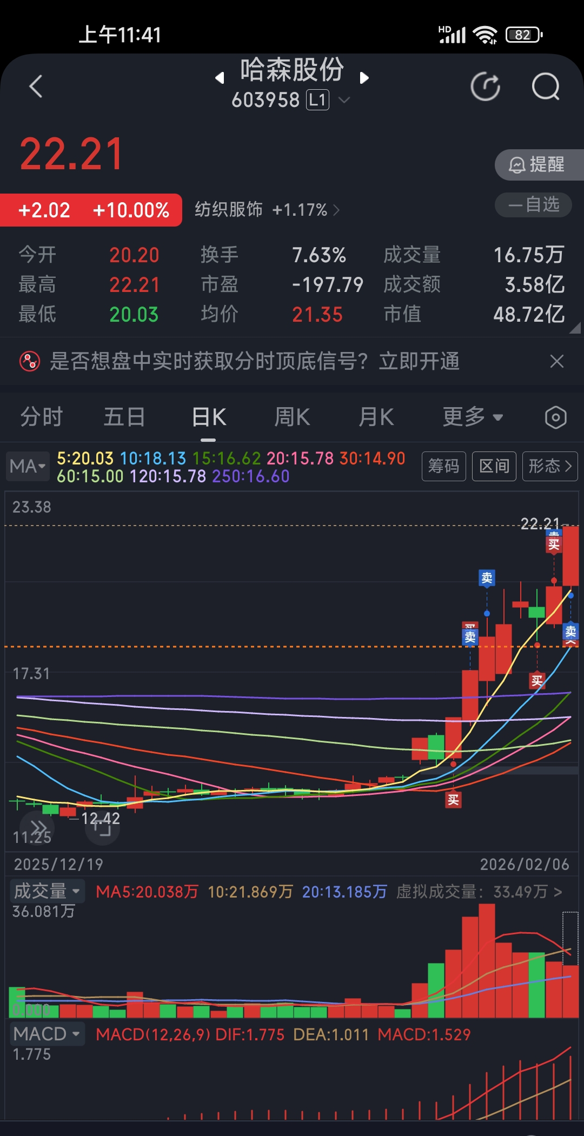This screenshot has width=584, height=1136.
Task: Tap the battery indicator in status bar
Action: [524, 35]
